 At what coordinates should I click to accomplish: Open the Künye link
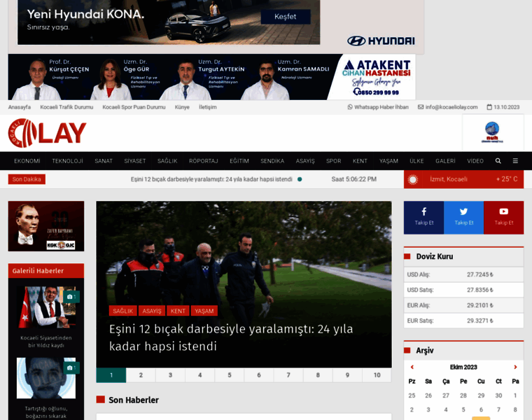pos(182,107)
